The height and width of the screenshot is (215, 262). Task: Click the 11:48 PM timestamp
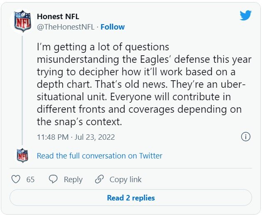pos(52,137)
